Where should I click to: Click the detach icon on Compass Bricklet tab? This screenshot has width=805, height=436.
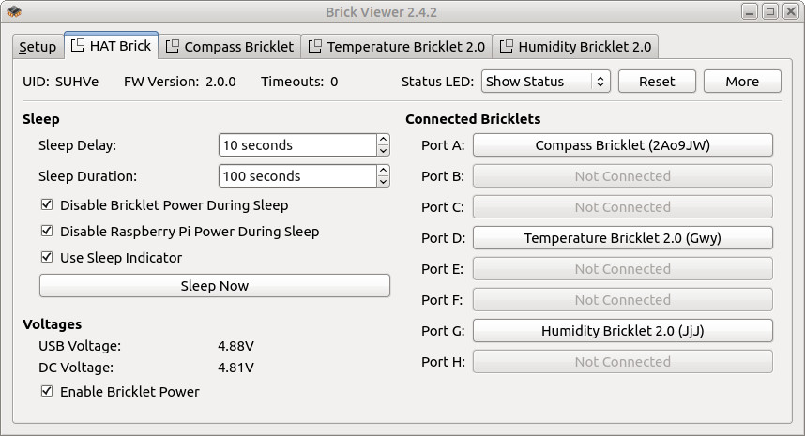172,46
